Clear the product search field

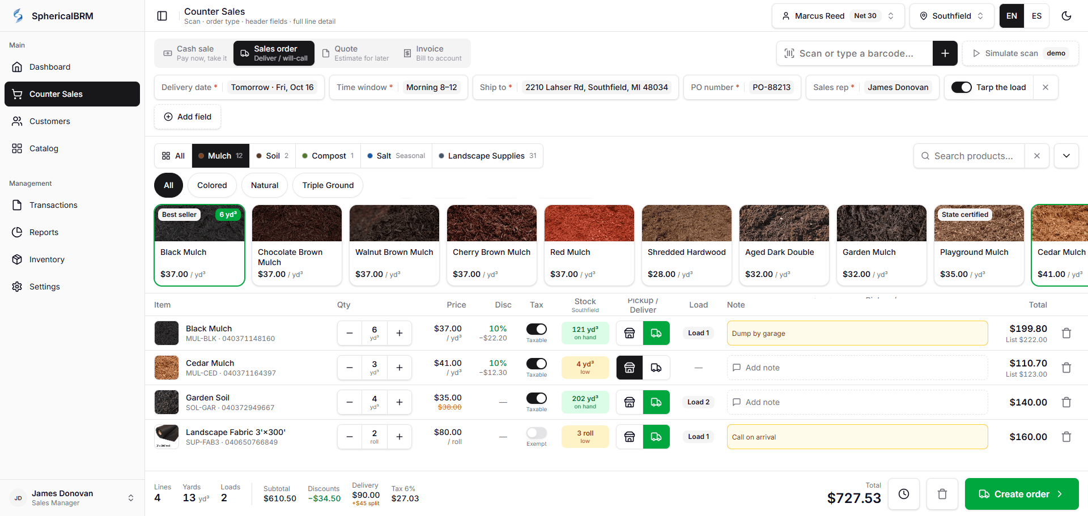coord(1037,156)
